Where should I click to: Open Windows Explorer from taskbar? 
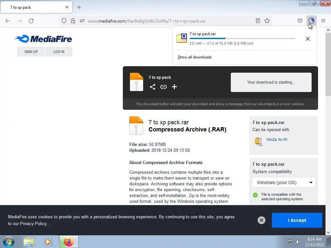pos(29,242)
